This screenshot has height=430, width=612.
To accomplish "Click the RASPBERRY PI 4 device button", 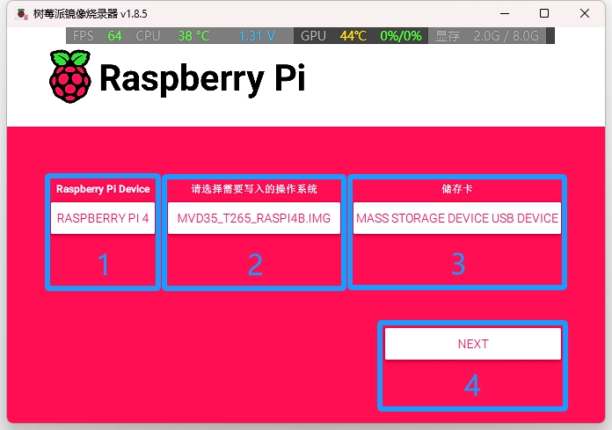I will (103, 218).
